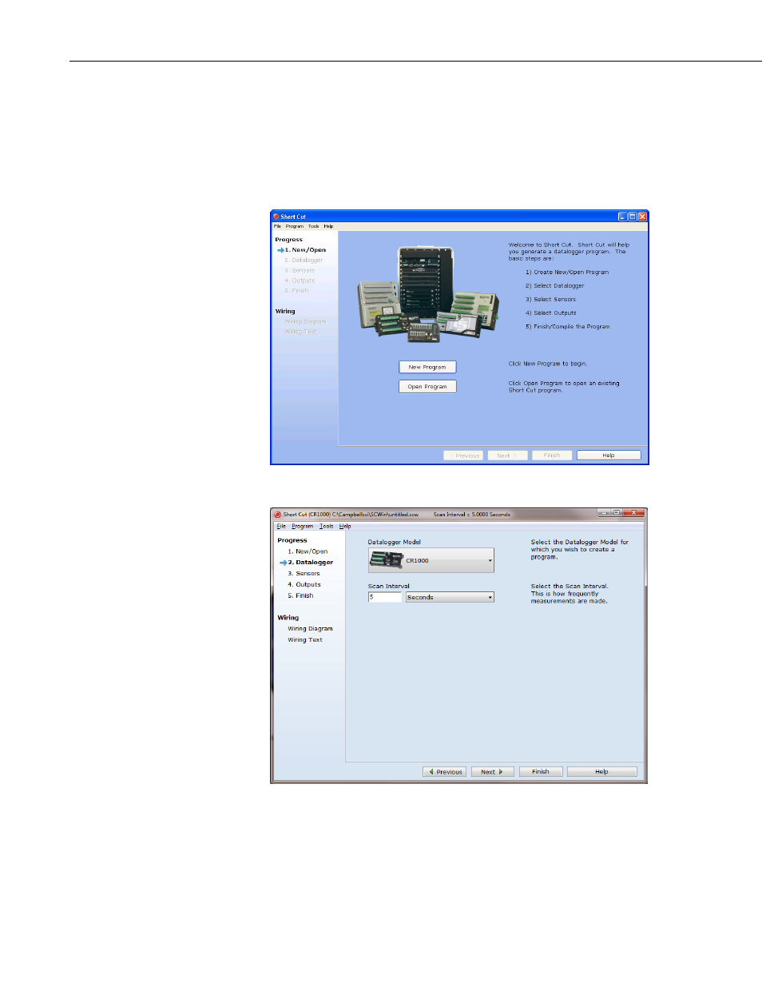Open Wiring Text in the CR1000 window

point(305,640)
